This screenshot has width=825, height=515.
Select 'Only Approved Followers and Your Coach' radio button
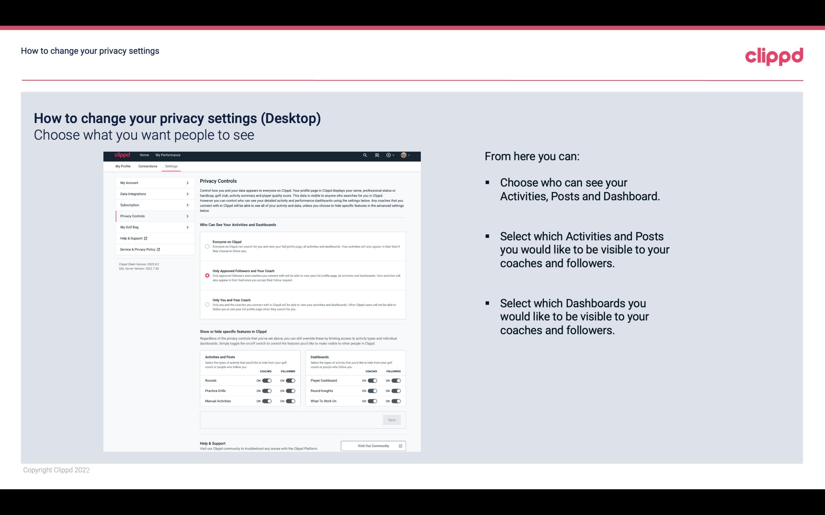coord(207,275)
